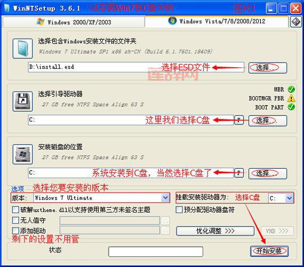Click the WinNTSetup title bar app icon
Image resolution: width=304 pixels, height=267 pixels.
(x=7, y=8)
